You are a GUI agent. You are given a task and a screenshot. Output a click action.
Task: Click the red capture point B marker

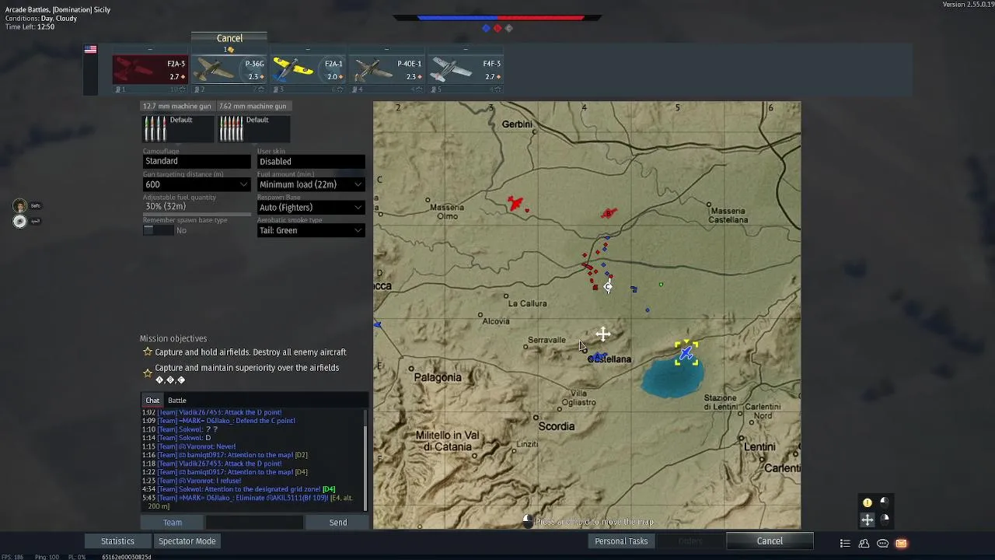pos(609,213)
